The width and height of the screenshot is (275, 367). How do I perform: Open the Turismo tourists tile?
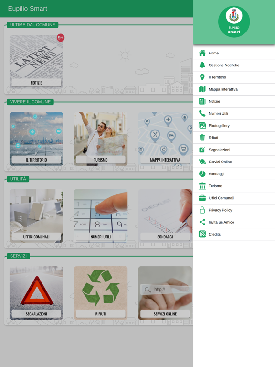click(x=101, y=139)
